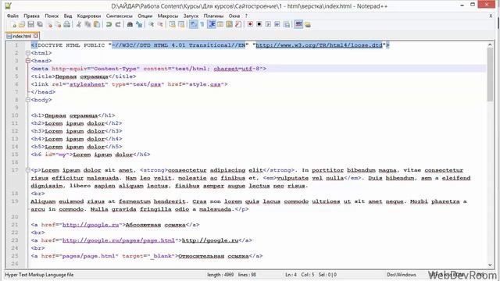
Task: Click 'length : 4969' in the status bar
Action: [x=220, y=275]
